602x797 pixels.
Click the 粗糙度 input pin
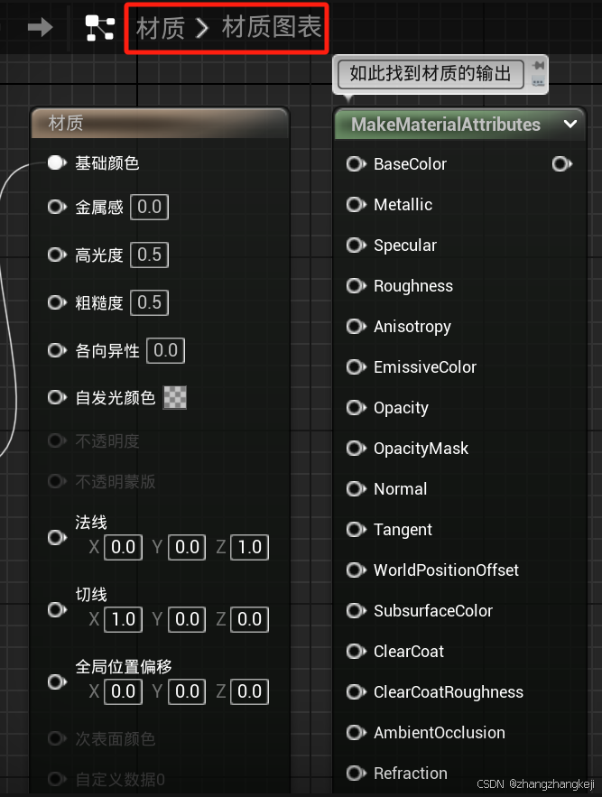pos(57,302)
